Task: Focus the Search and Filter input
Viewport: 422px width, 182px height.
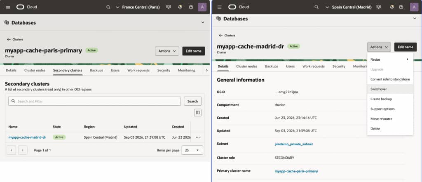Action: 94,101
